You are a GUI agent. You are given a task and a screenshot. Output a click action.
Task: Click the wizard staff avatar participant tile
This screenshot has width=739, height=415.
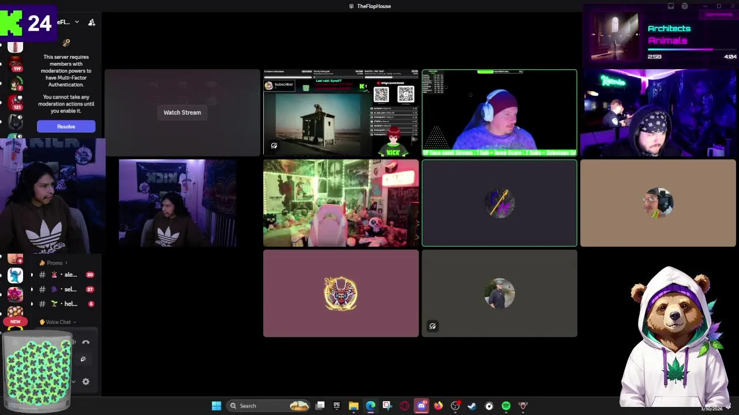499,203
